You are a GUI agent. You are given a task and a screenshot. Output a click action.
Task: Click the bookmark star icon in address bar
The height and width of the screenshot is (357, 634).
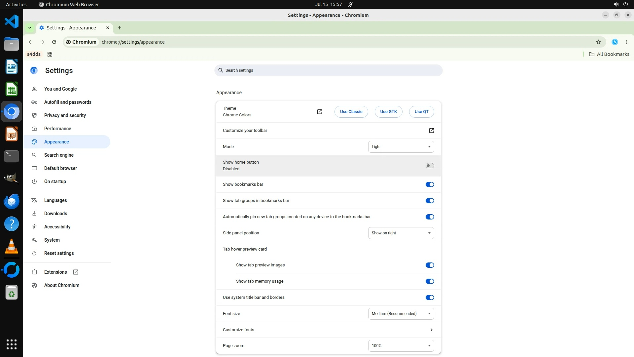pyautogui.click(x=598, y=42)
